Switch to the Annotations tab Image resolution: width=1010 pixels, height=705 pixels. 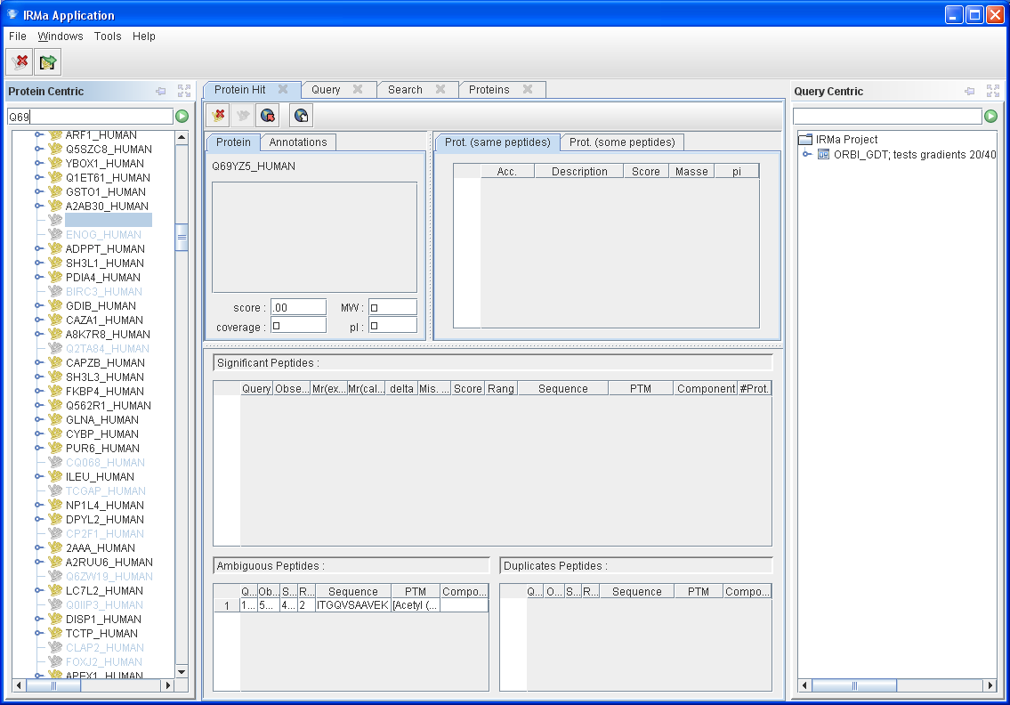click(298, 142)
